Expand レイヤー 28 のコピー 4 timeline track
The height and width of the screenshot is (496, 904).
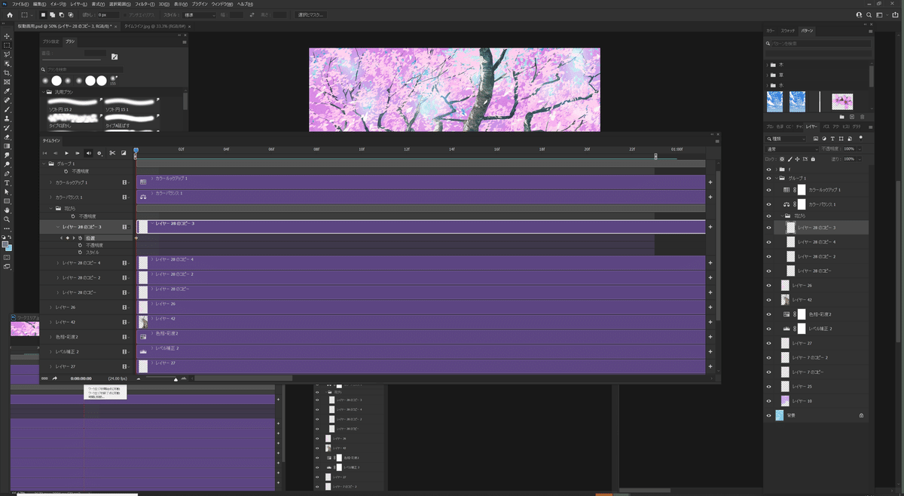58,263
